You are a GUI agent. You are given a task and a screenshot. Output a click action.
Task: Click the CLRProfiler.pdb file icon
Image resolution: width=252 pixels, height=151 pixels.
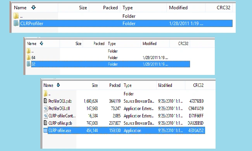point(45,123)
